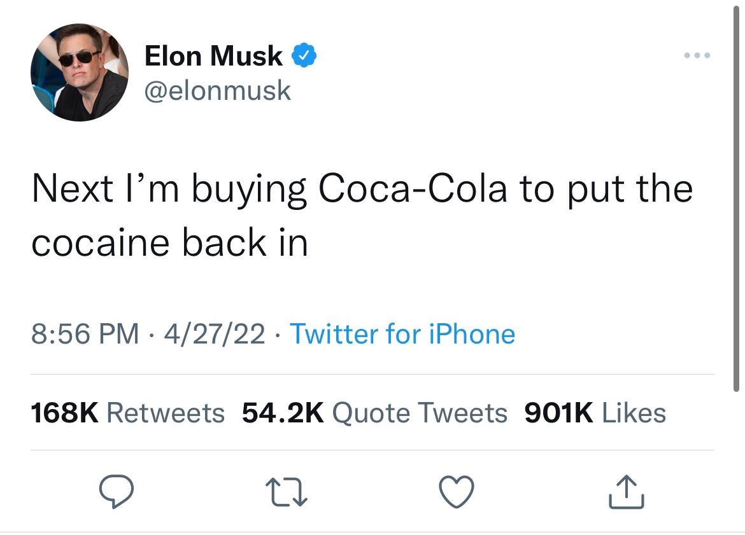Image resolution: width=745 pixels, height=535 pixels.
Task: View the 901K Likes list
Action: tap(595, 412)
